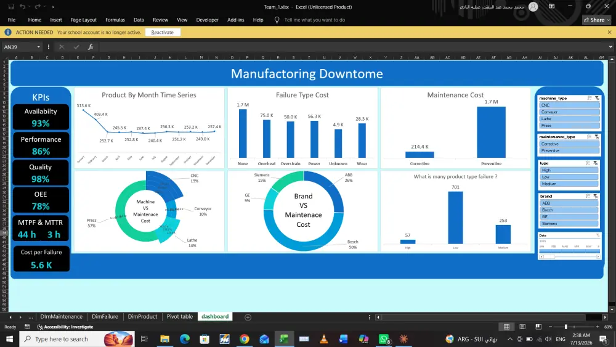Toggle CNC in machine_type slicer
The height and width of the screenshot is (347, 616).
click(x=569, y=105)
